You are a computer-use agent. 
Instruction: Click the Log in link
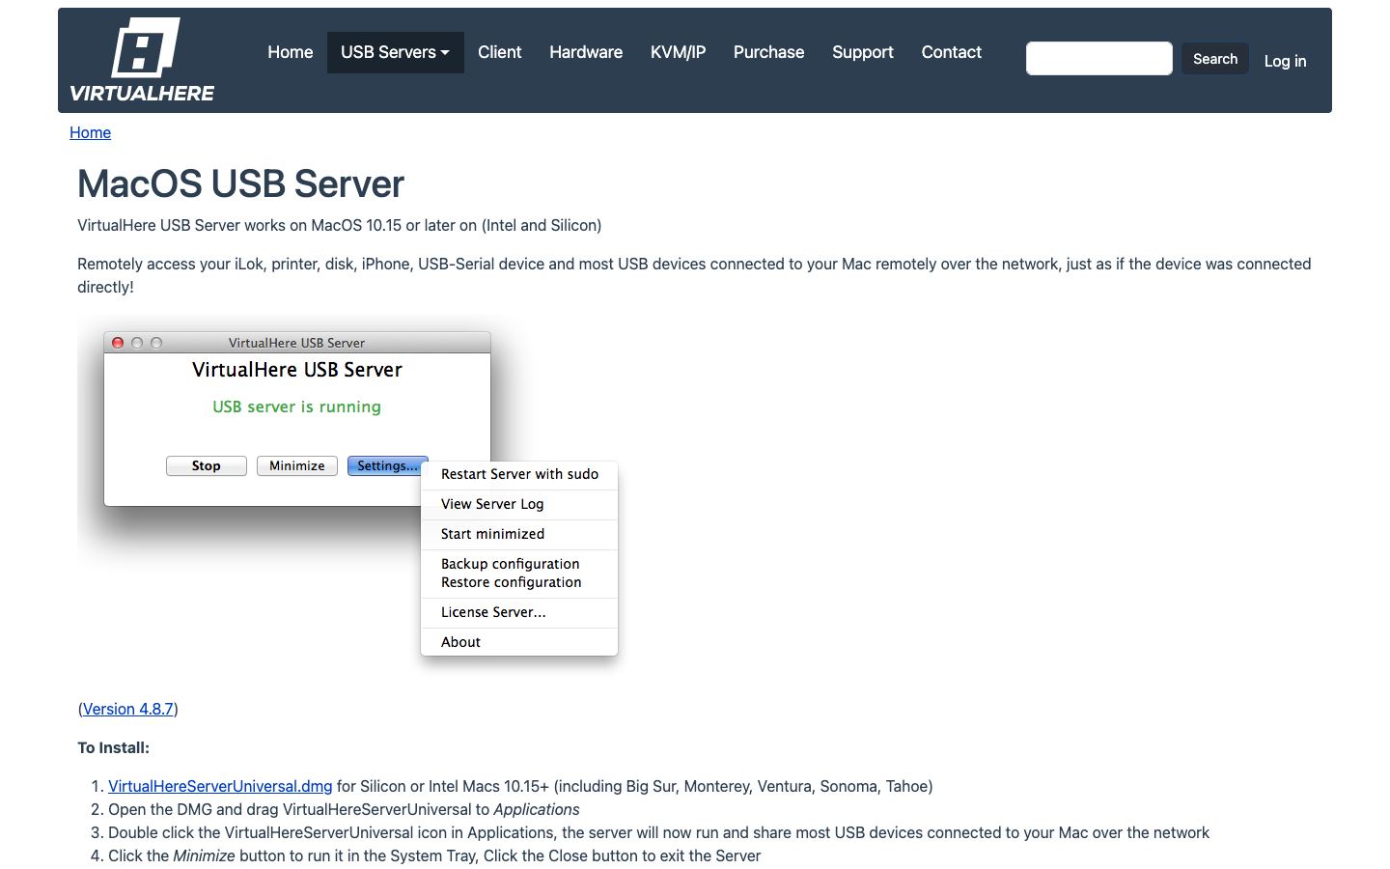(1285, 61)
